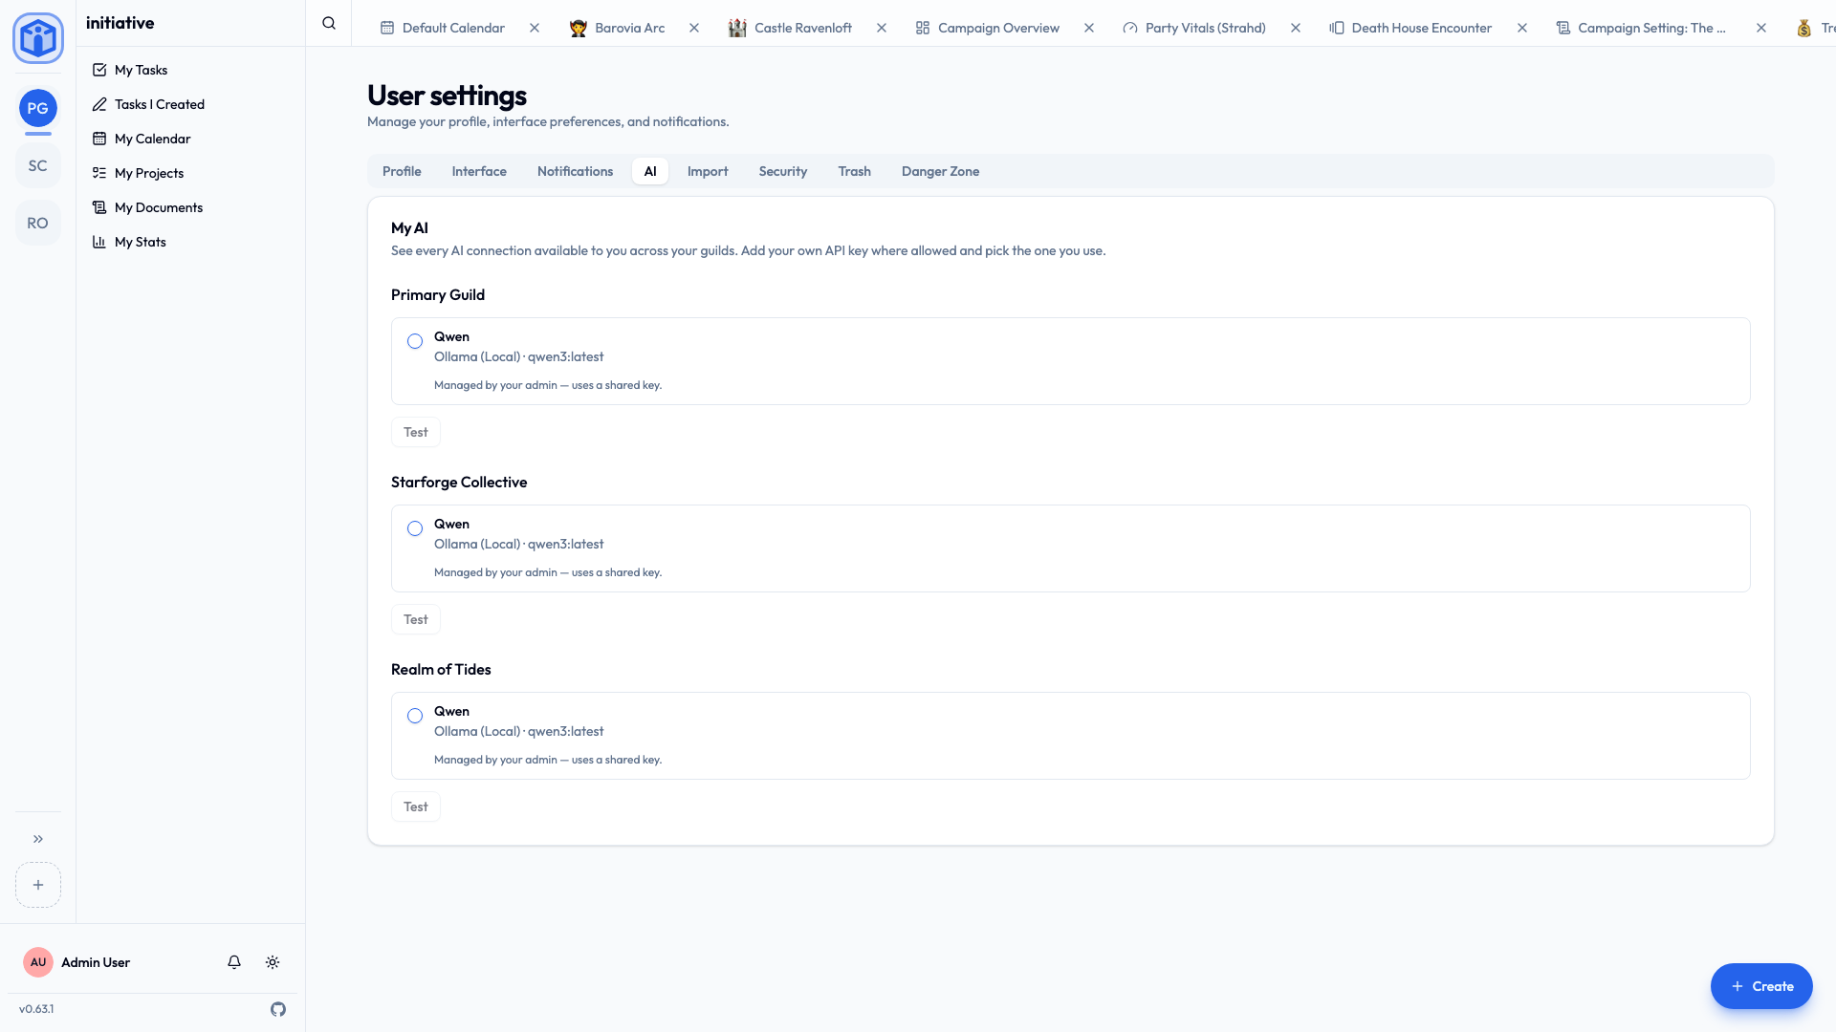The image size is (1836, 1032).
Task: Open the Death House Encounter tab
Action: [x=1410, y=28]
